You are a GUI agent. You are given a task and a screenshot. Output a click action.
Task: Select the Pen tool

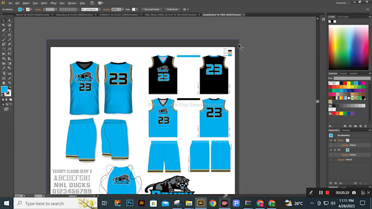(4, 30)
